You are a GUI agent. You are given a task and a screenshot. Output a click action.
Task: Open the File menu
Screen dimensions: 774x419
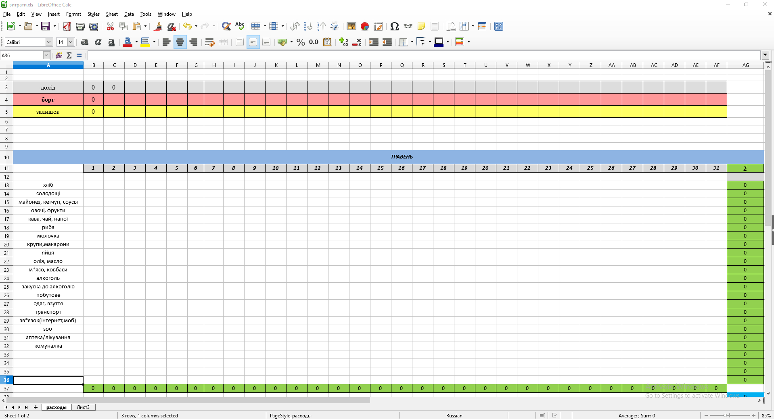point(7,14)
